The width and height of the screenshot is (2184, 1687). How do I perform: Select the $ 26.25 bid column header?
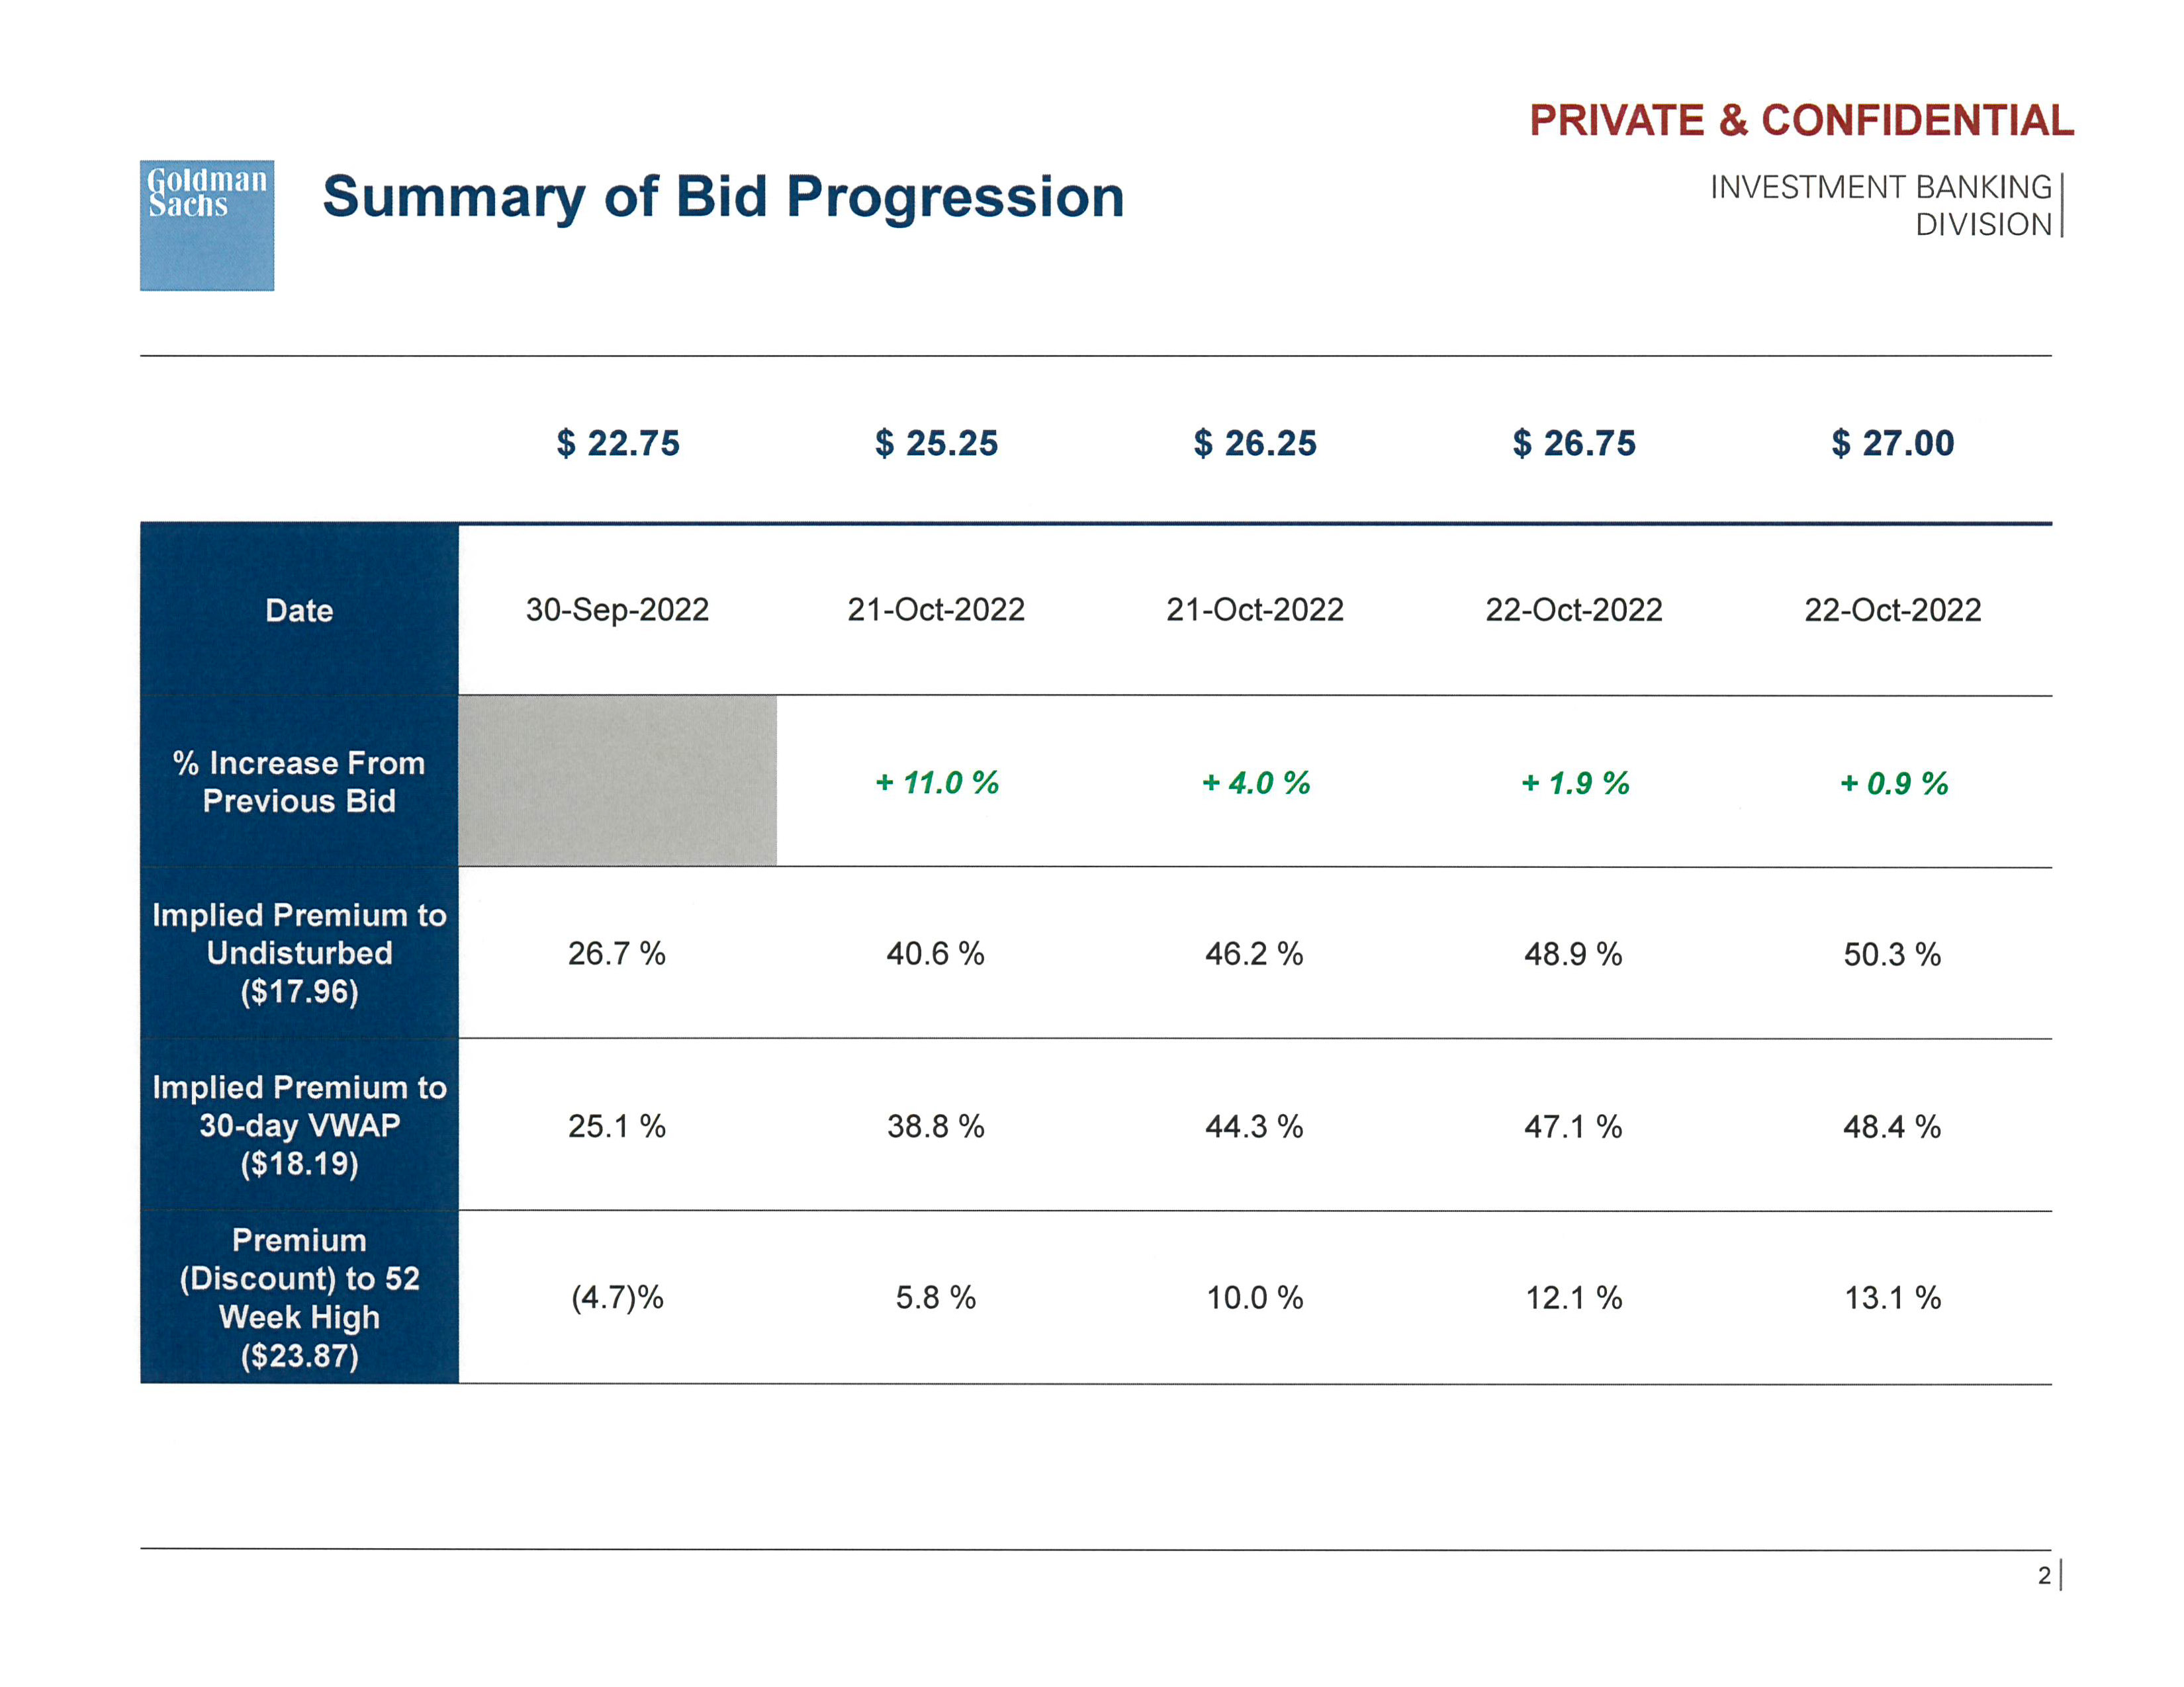(x=1255, y=443)
